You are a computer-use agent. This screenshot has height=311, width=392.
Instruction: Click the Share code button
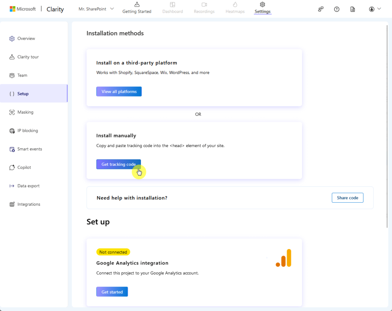point(348,198)
